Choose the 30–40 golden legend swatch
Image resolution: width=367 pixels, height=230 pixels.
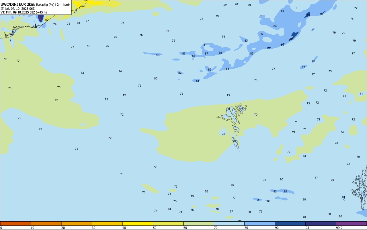[x=107, y=223]
